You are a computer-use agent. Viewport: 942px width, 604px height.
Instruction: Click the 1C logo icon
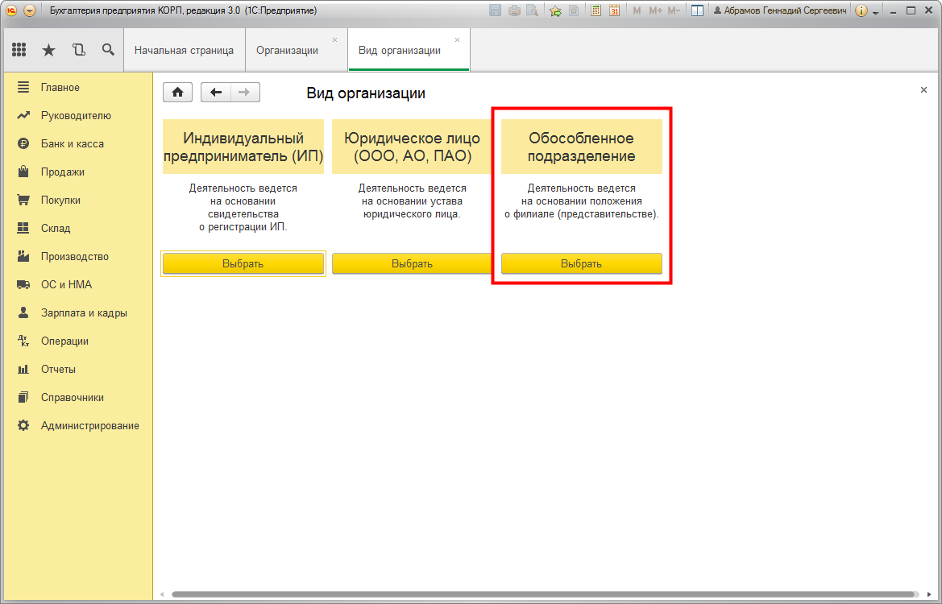point(11,10)
